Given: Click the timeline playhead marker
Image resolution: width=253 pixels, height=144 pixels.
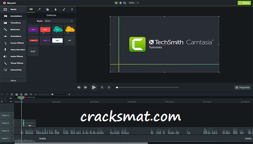Looking at the screenshot, I should pyautogui.click(x=21, y=98).
